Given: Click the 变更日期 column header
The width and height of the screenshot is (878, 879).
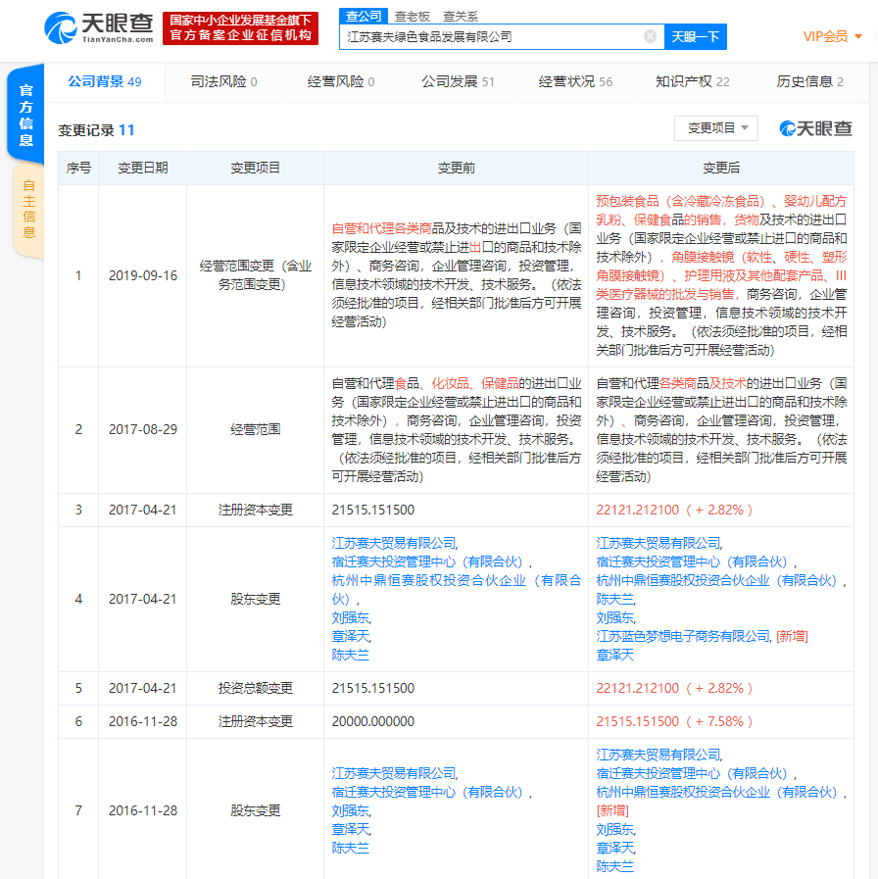Looking at the screenshot, I should click(143, 169).
